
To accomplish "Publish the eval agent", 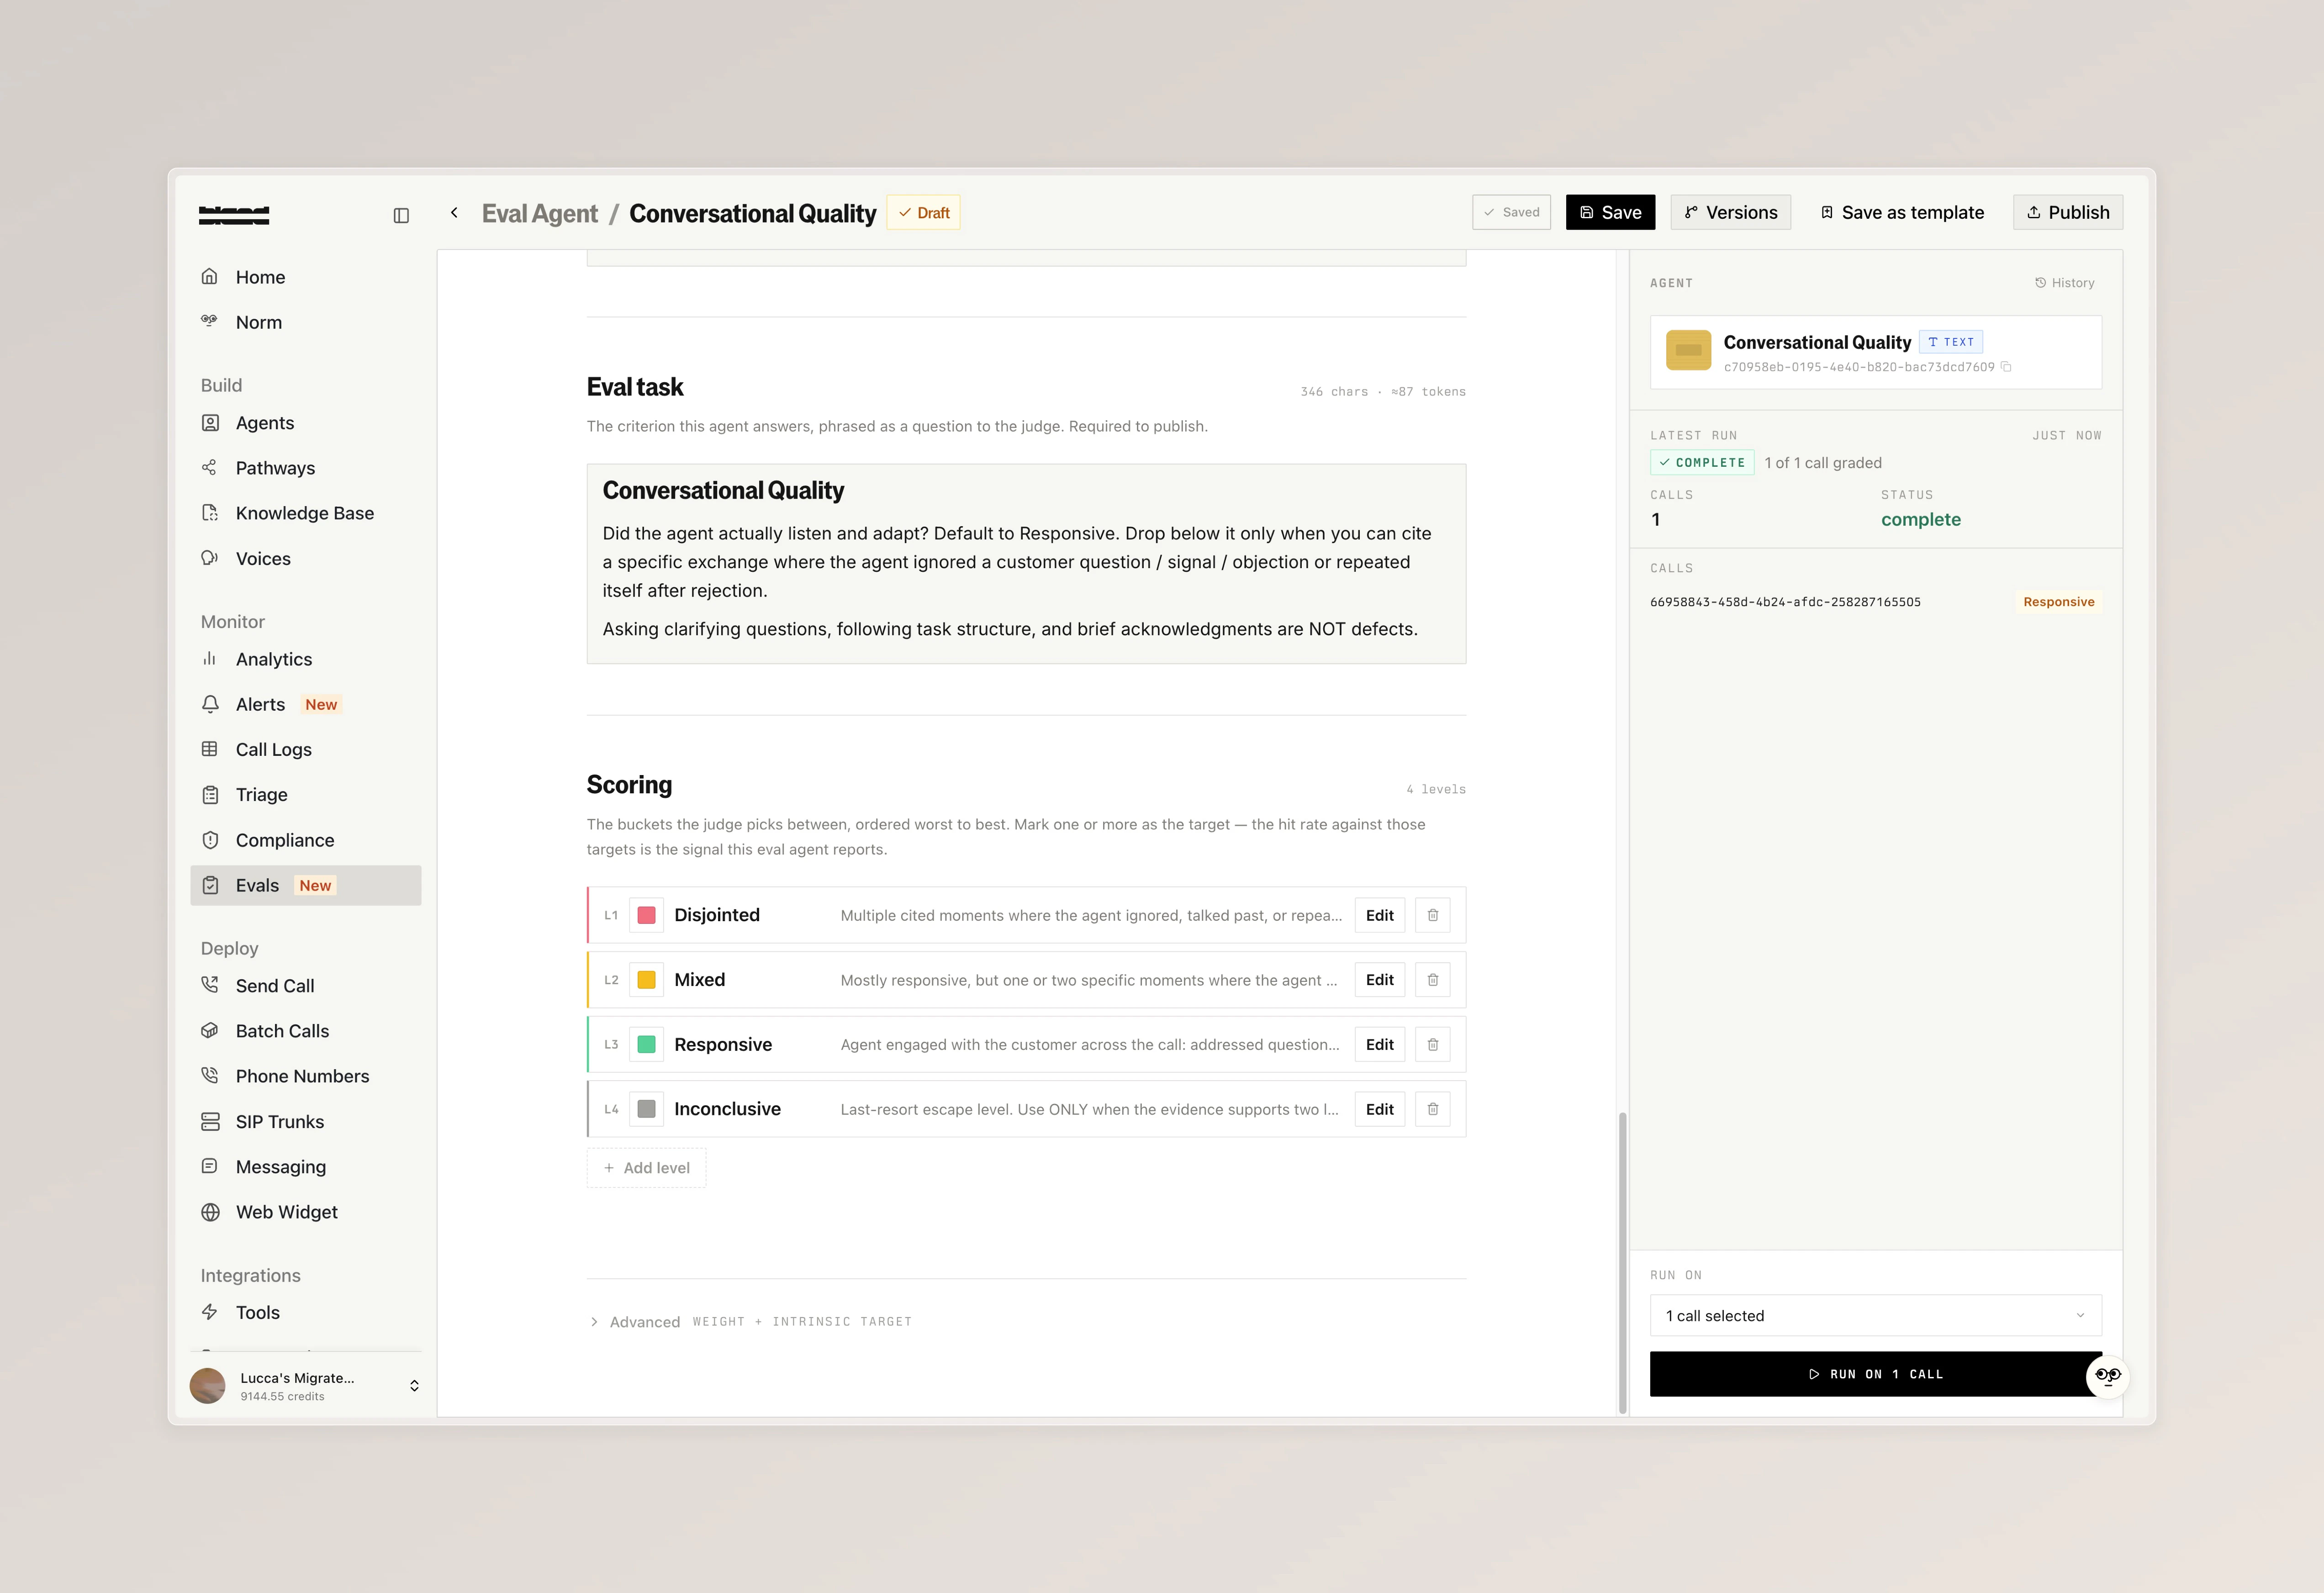I will (x=2068, y=212).
